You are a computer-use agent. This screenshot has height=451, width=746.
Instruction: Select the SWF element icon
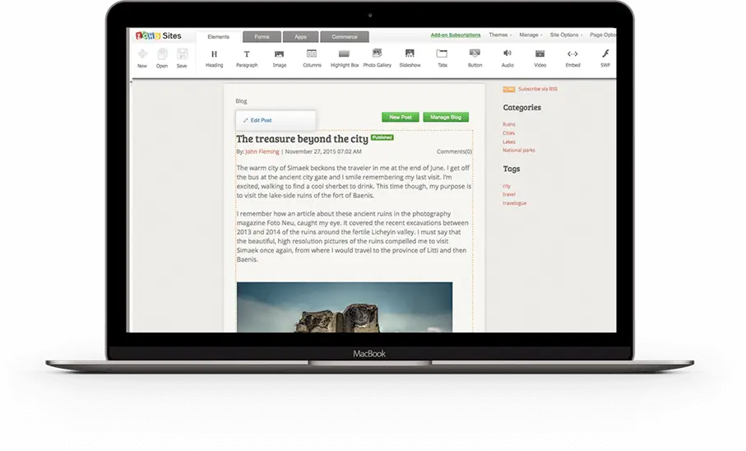point(605,53)
